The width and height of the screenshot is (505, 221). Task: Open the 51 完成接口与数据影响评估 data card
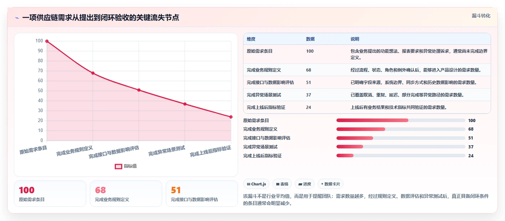pyautogui.click(x=202, y=194)
